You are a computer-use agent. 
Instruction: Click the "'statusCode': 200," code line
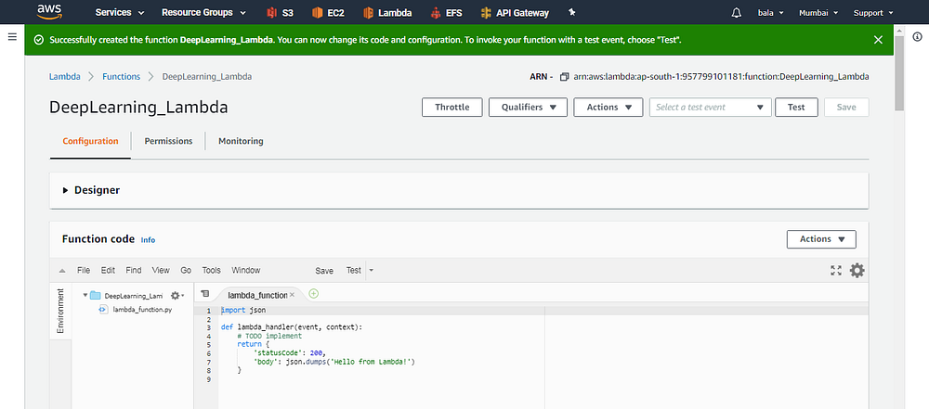[290, 352]
